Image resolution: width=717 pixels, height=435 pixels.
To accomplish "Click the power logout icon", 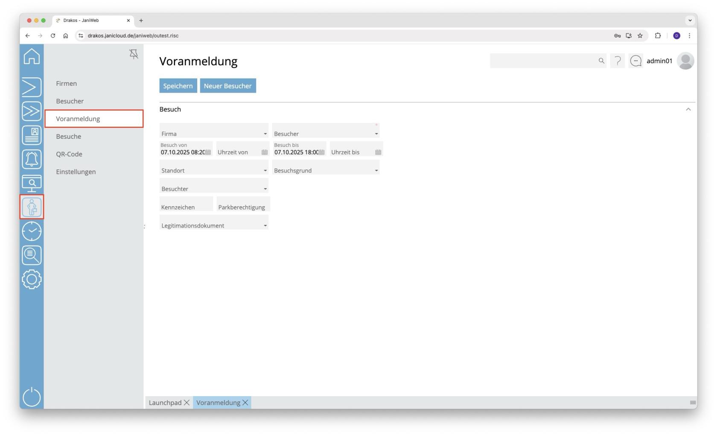I will [32, 397].
